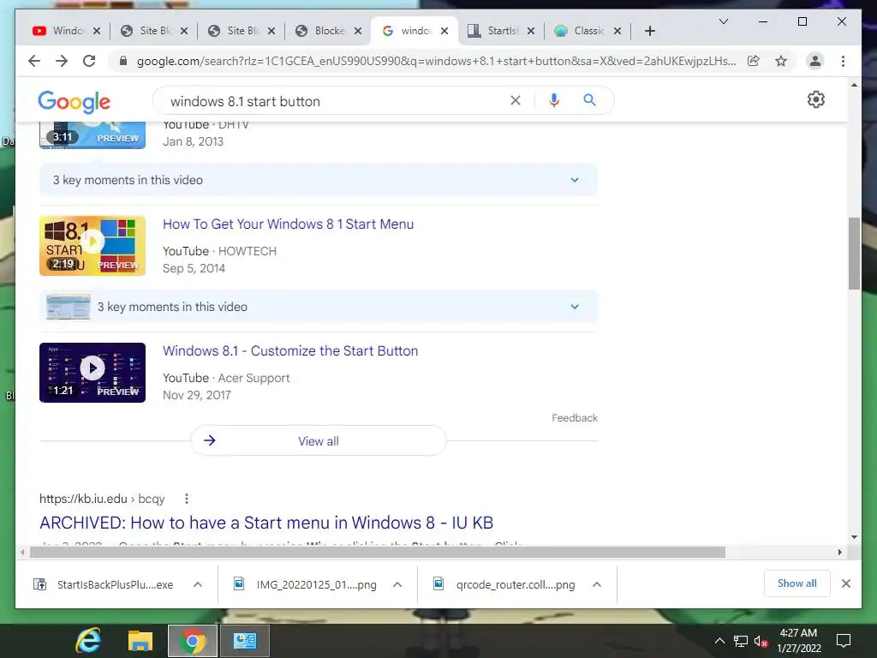Viewport: 877px width, 658px height.
Task: Open How To Get Your Windows 8 1 Start Menu
Action: click(x=288, y=224)
